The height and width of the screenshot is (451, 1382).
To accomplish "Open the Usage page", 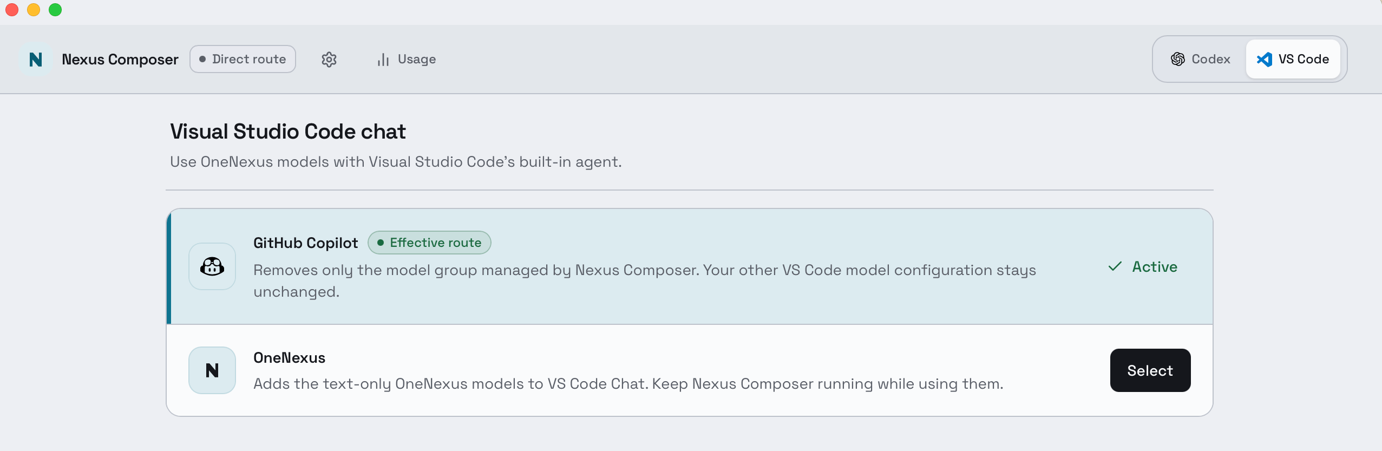I will [407, 60].
